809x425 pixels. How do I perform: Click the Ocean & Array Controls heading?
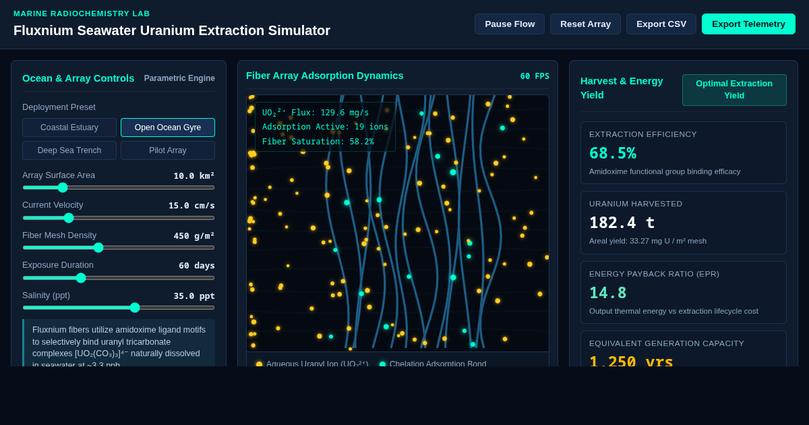pyautogui.click(x=78, y=78)
